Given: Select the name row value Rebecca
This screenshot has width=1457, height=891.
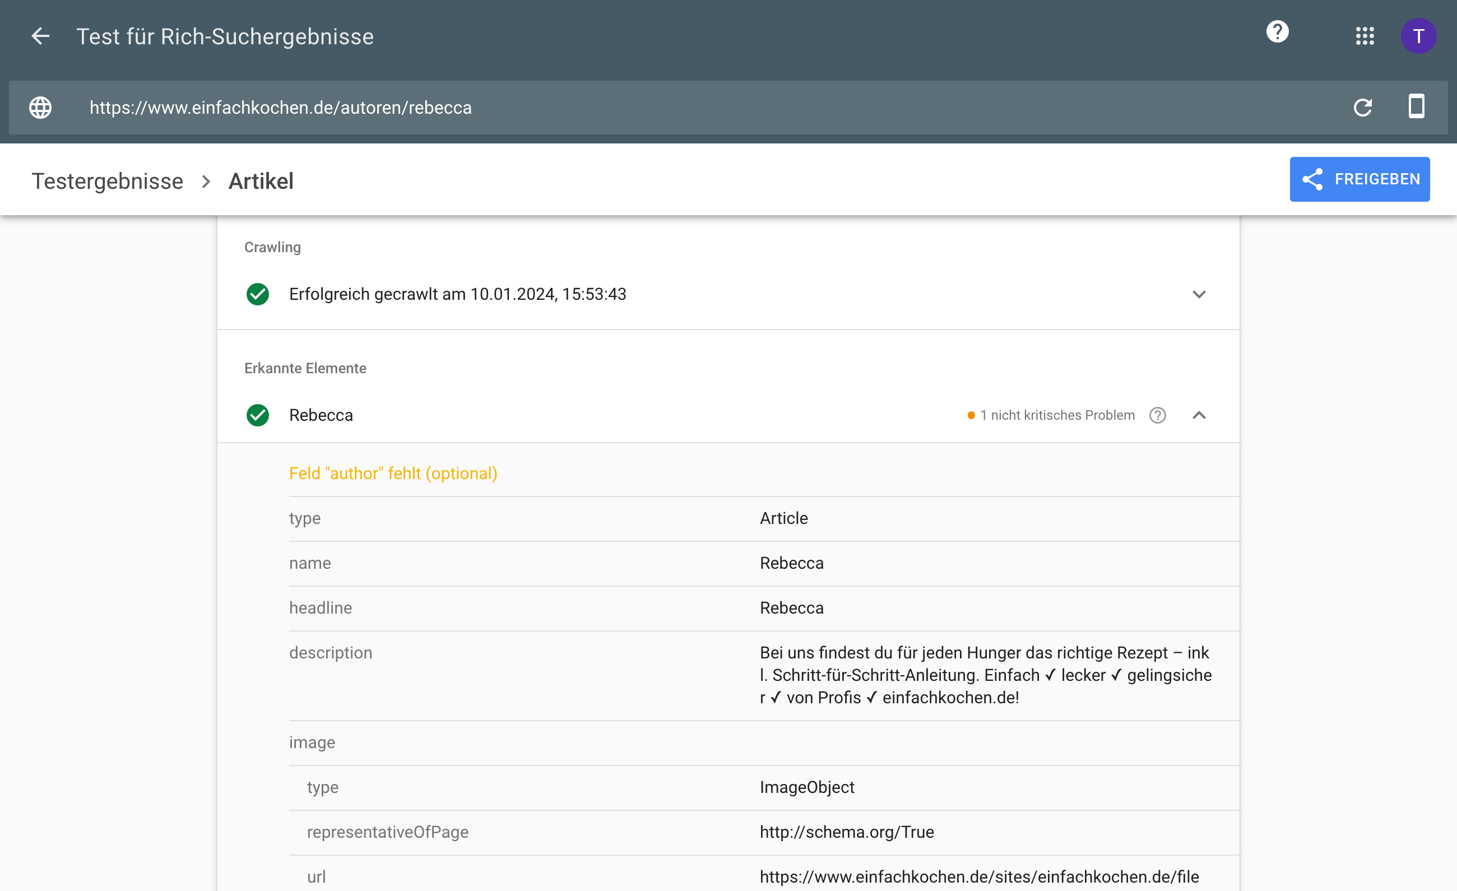Looking at the screenshot, I should 791,563.
